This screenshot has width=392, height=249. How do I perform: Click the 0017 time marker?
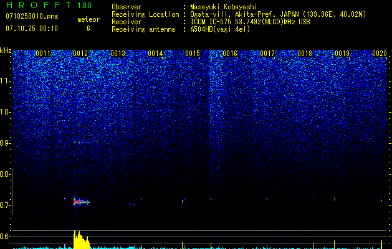click(x=267, y=54)
